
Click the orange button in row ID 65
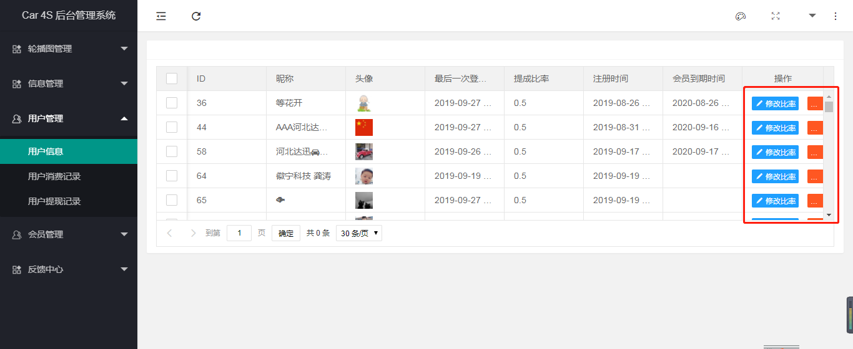815,201
